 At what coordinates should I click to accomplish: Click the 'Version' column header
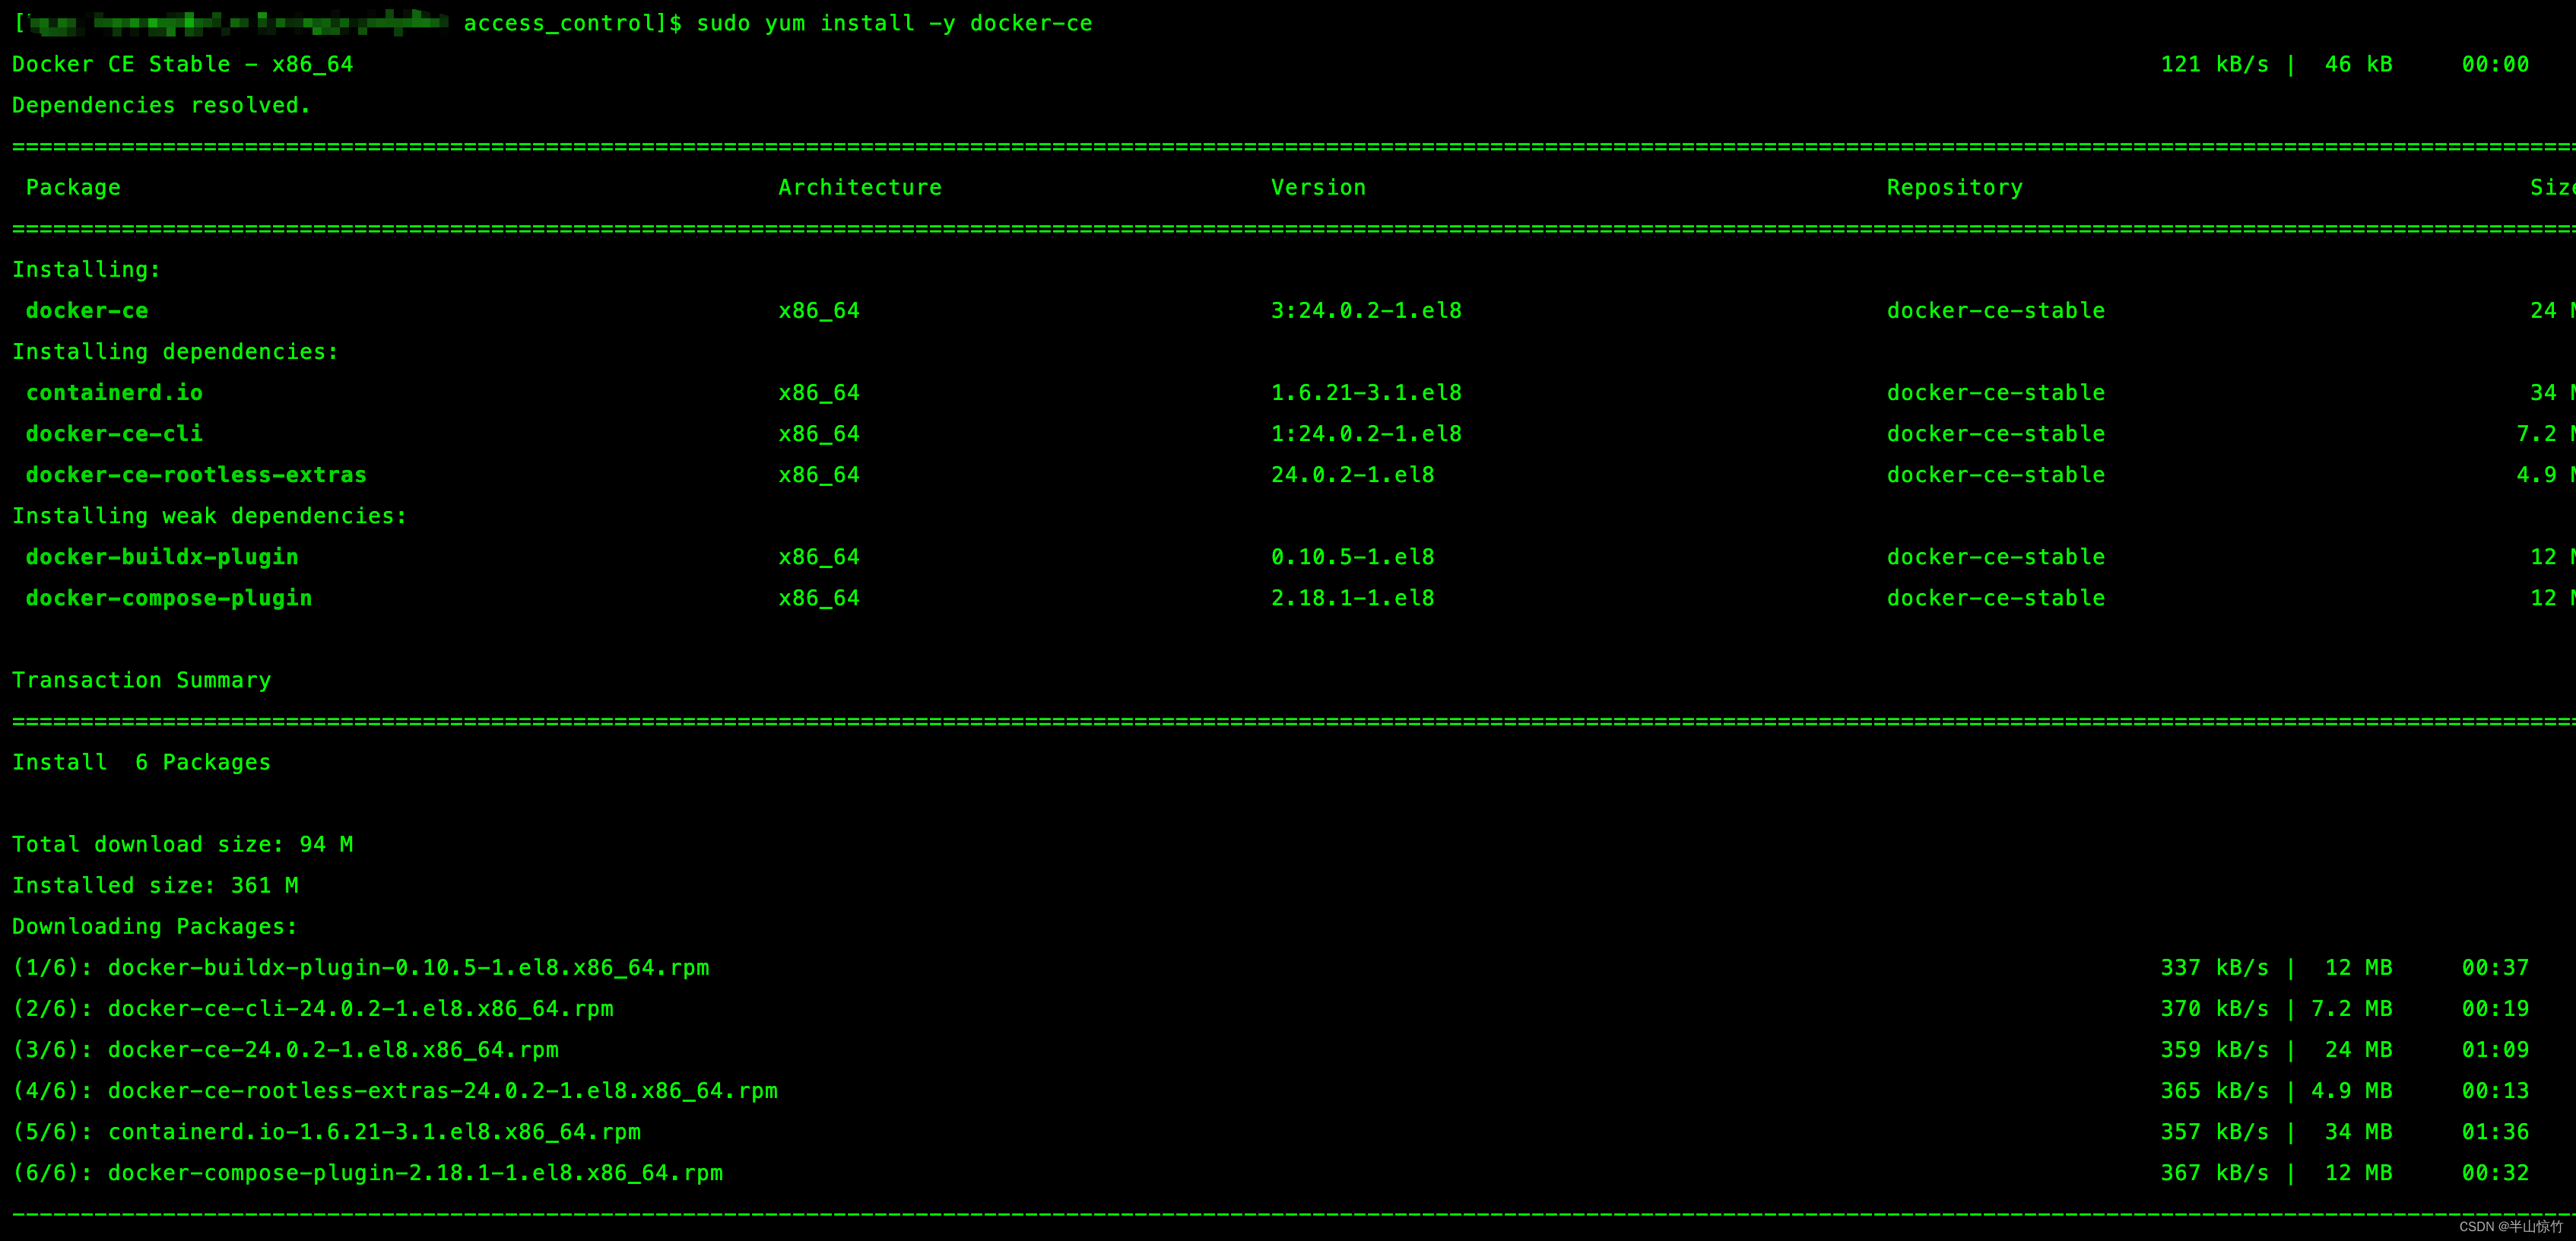(1318, 188)
